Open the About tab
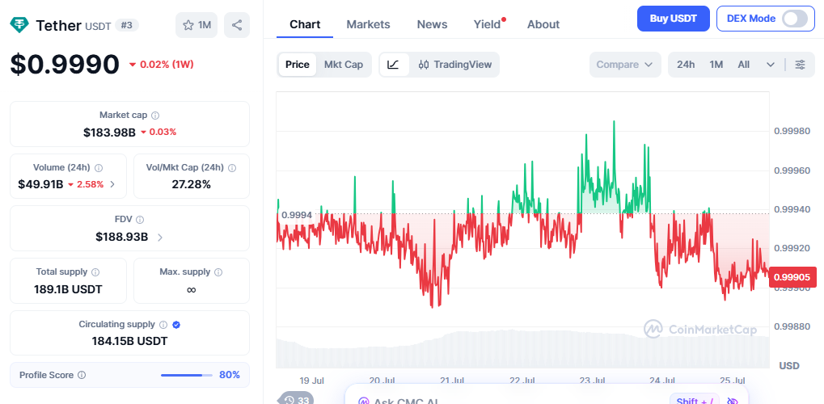824x404 pixels. [543, 24]
